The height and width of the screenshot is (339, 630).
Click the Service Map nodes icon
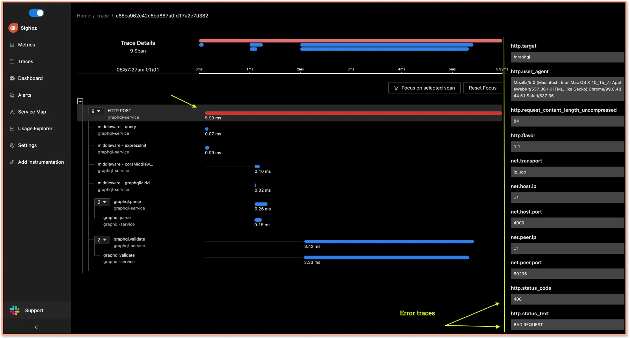[12, 112]
